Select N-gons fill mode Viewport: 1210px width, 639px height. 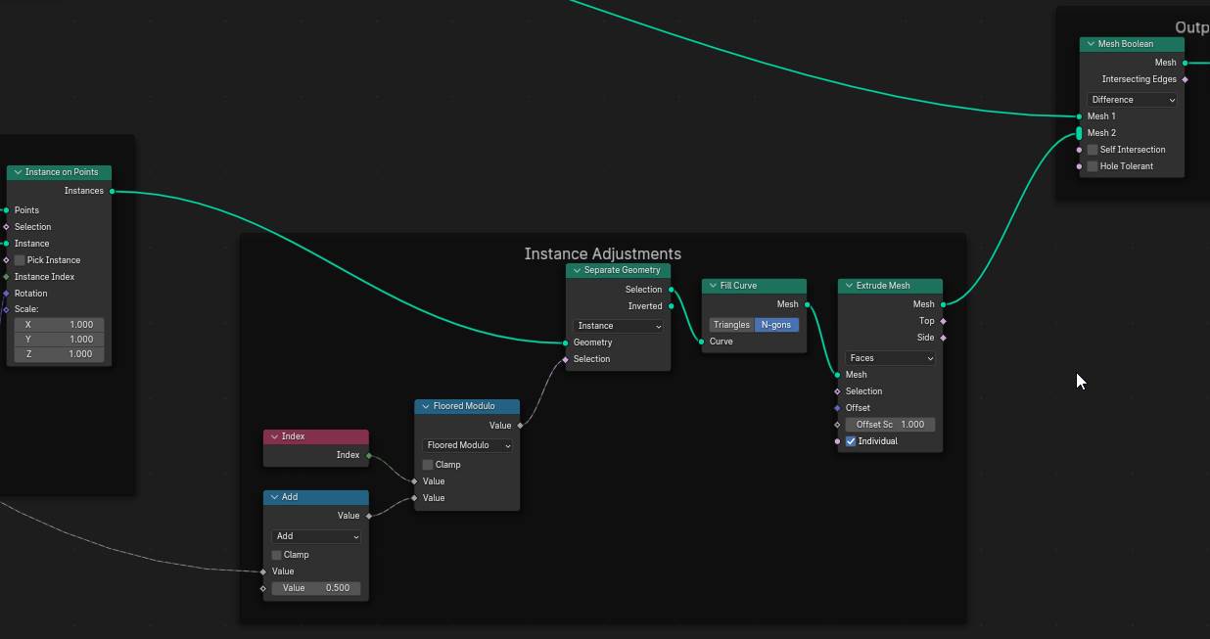(776, 325)
